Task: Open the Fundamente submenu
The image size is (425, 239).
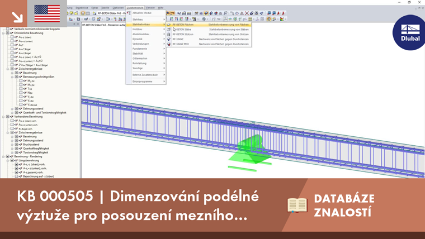Action: click(146, 49)
